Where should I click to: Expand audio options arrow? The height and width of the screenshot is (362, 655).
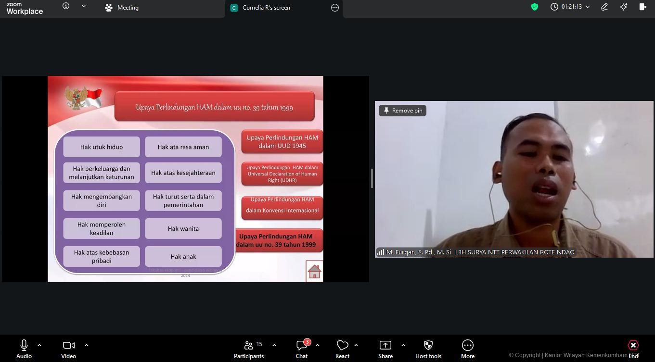point(39,345)
